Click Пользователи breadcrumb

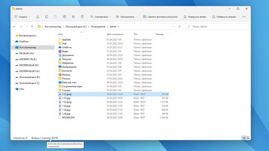tap(98, 27)
